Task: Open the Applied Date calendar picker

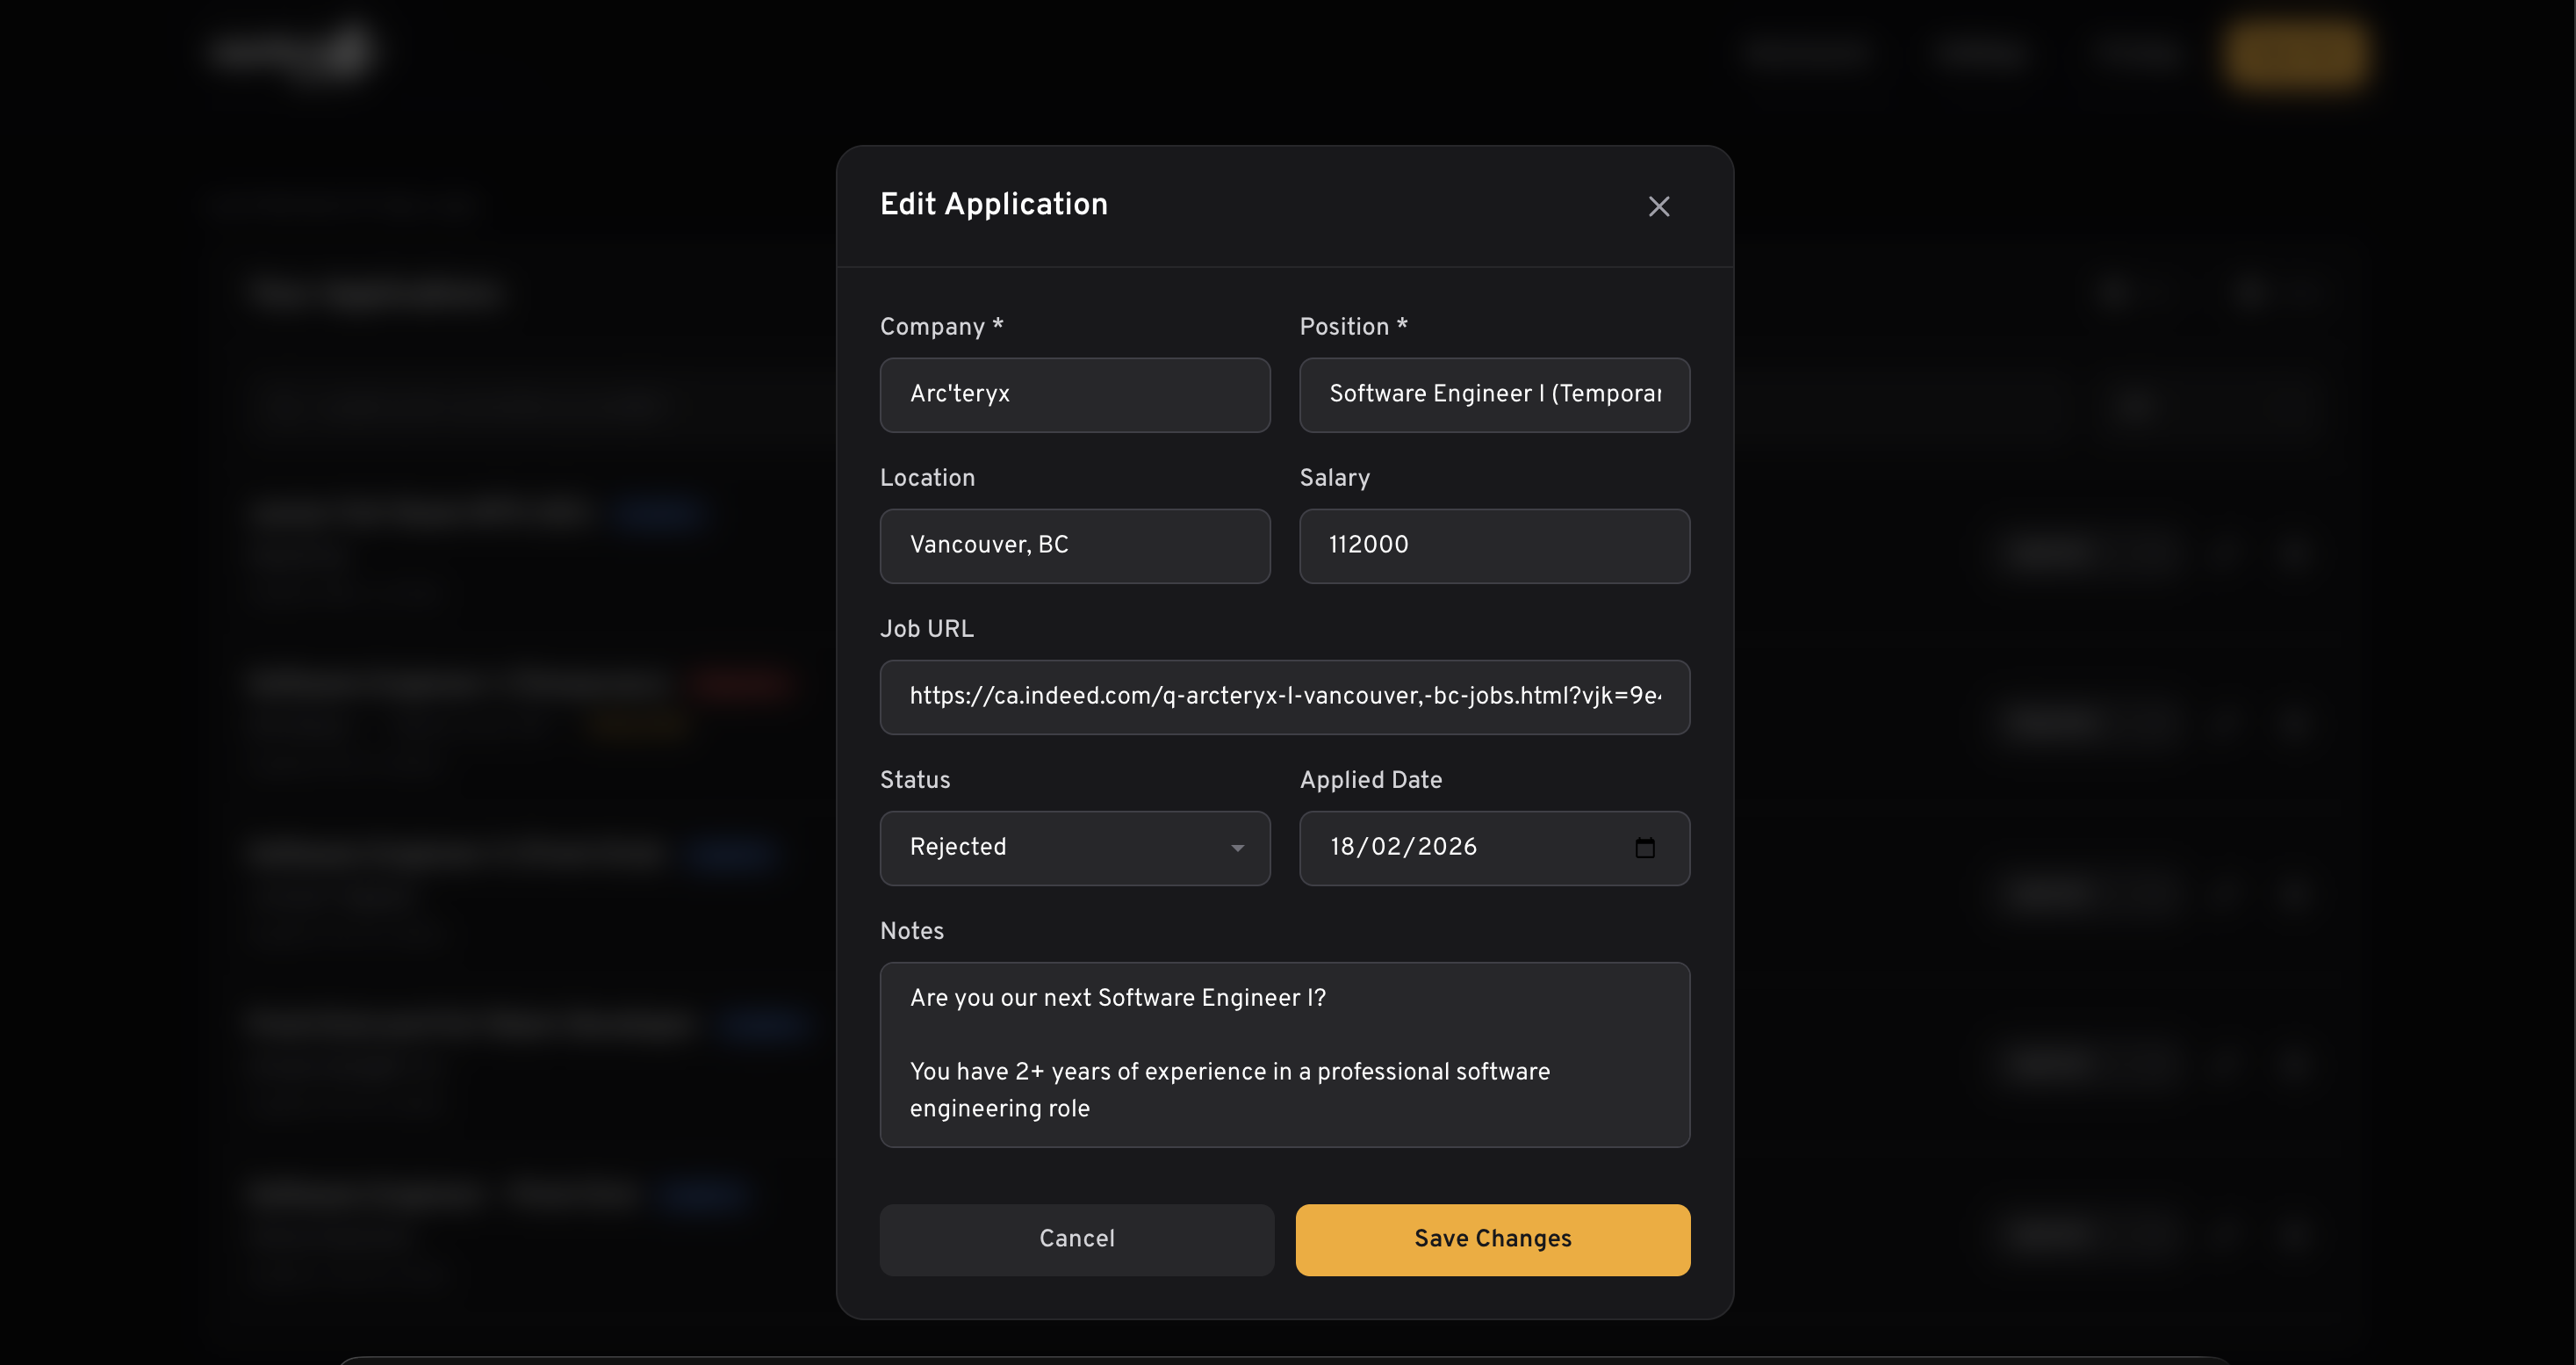Action: [x=1644, y=848]
